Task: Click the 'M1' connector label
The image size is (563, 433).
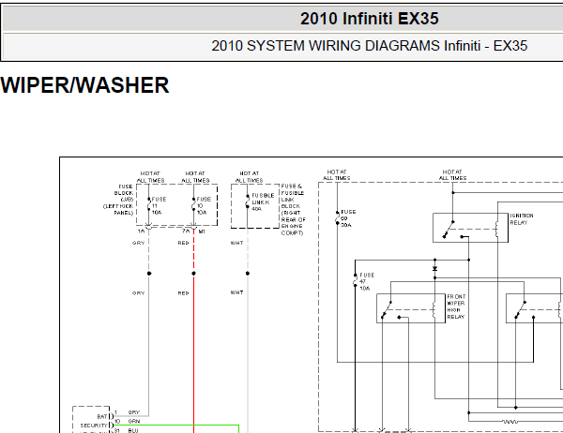Action: coord(202,231)
